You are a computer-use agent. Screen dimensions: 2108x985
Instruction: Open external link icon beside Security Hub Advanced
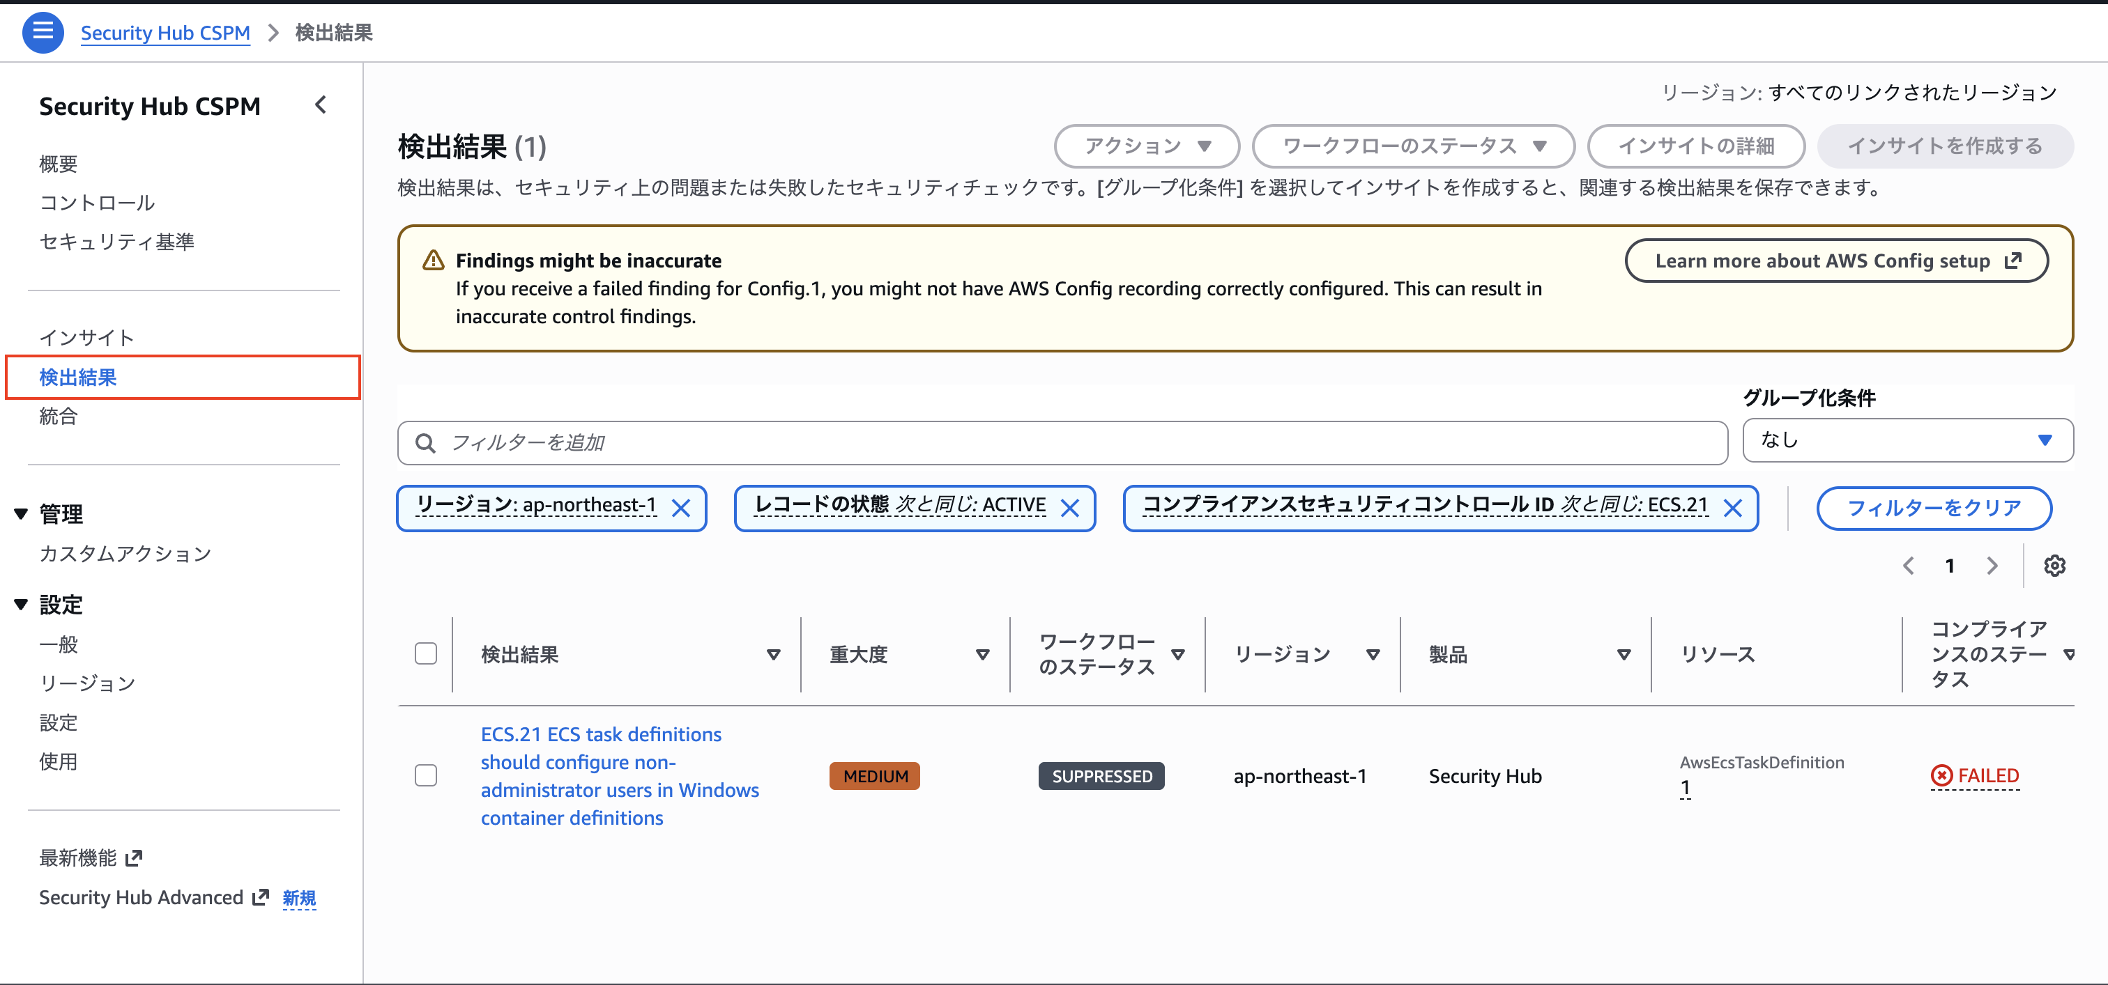pyautogui.click(x=261, y=897)
